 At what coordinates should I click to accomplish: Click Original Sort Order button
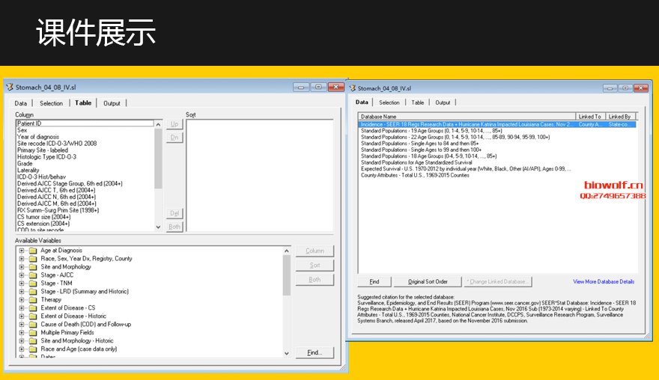[x=428, y=282]
